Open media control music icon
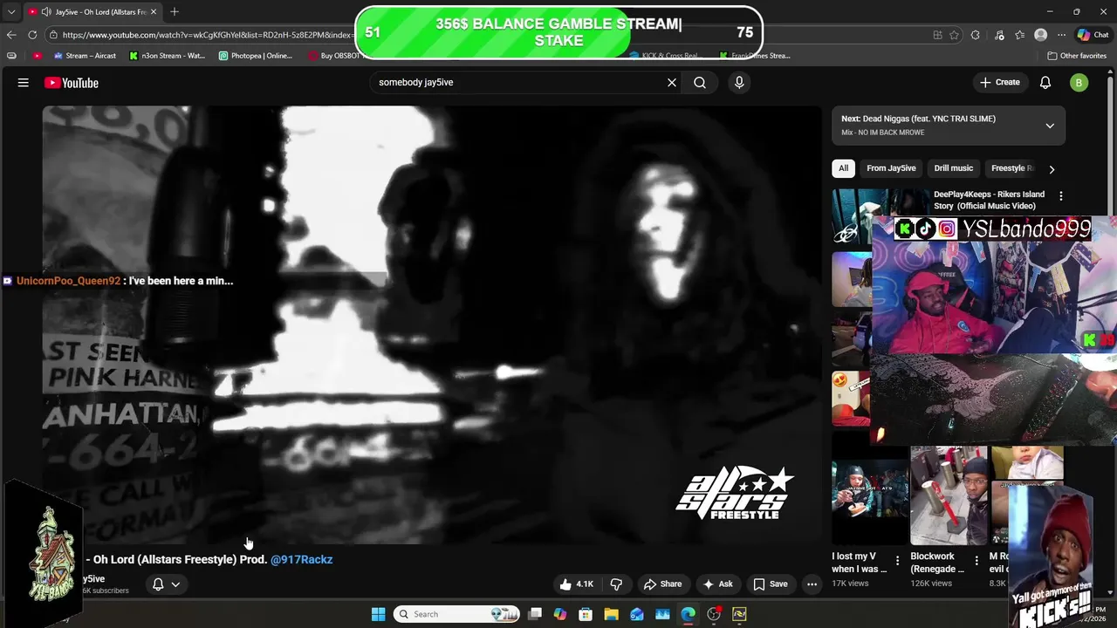This screenshot has height=628, width=1117. pos(998,35)
